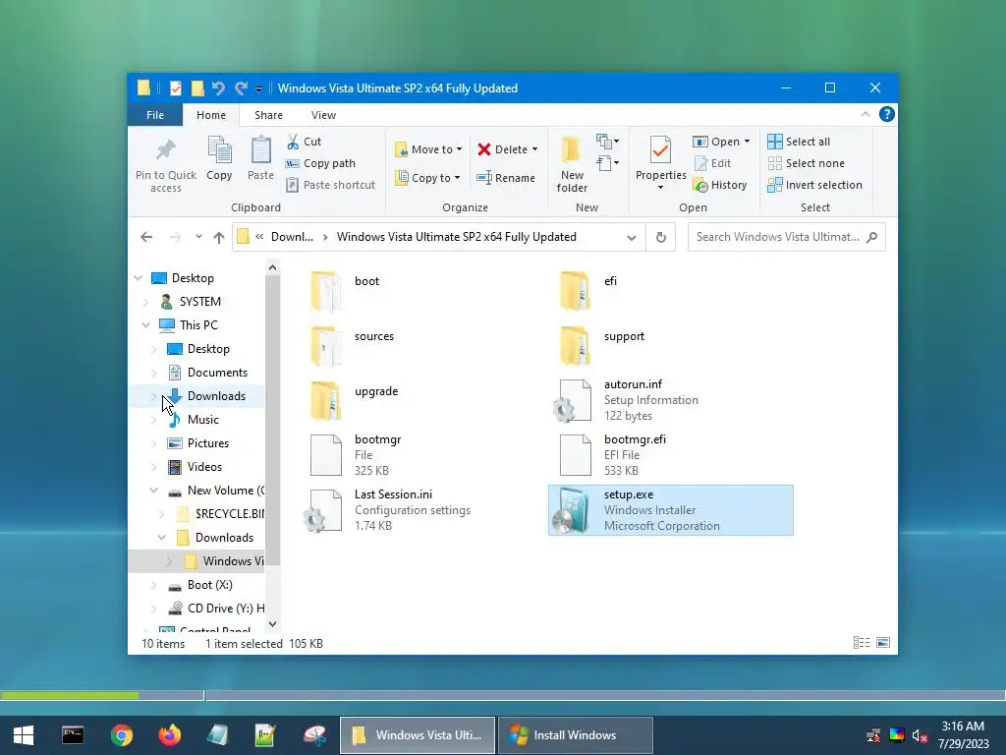Viewport: 1006px width, 755px height.
Task: Click the Paste ribbon icon
Action: tap(260, 150)
